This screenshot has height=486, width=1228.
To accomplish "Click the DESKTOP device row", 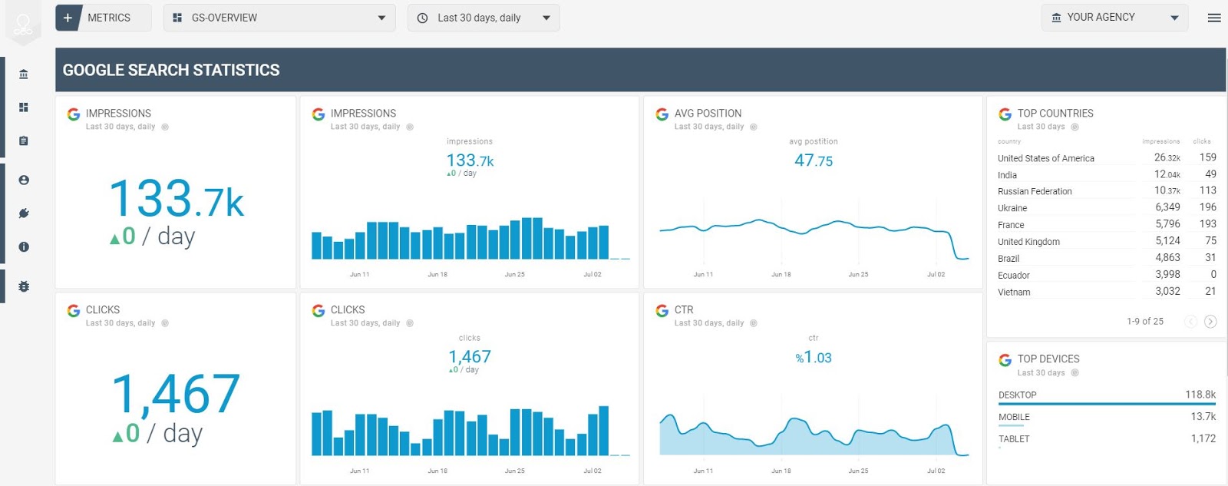I will pyautogui.click(x=1107, y=395).
